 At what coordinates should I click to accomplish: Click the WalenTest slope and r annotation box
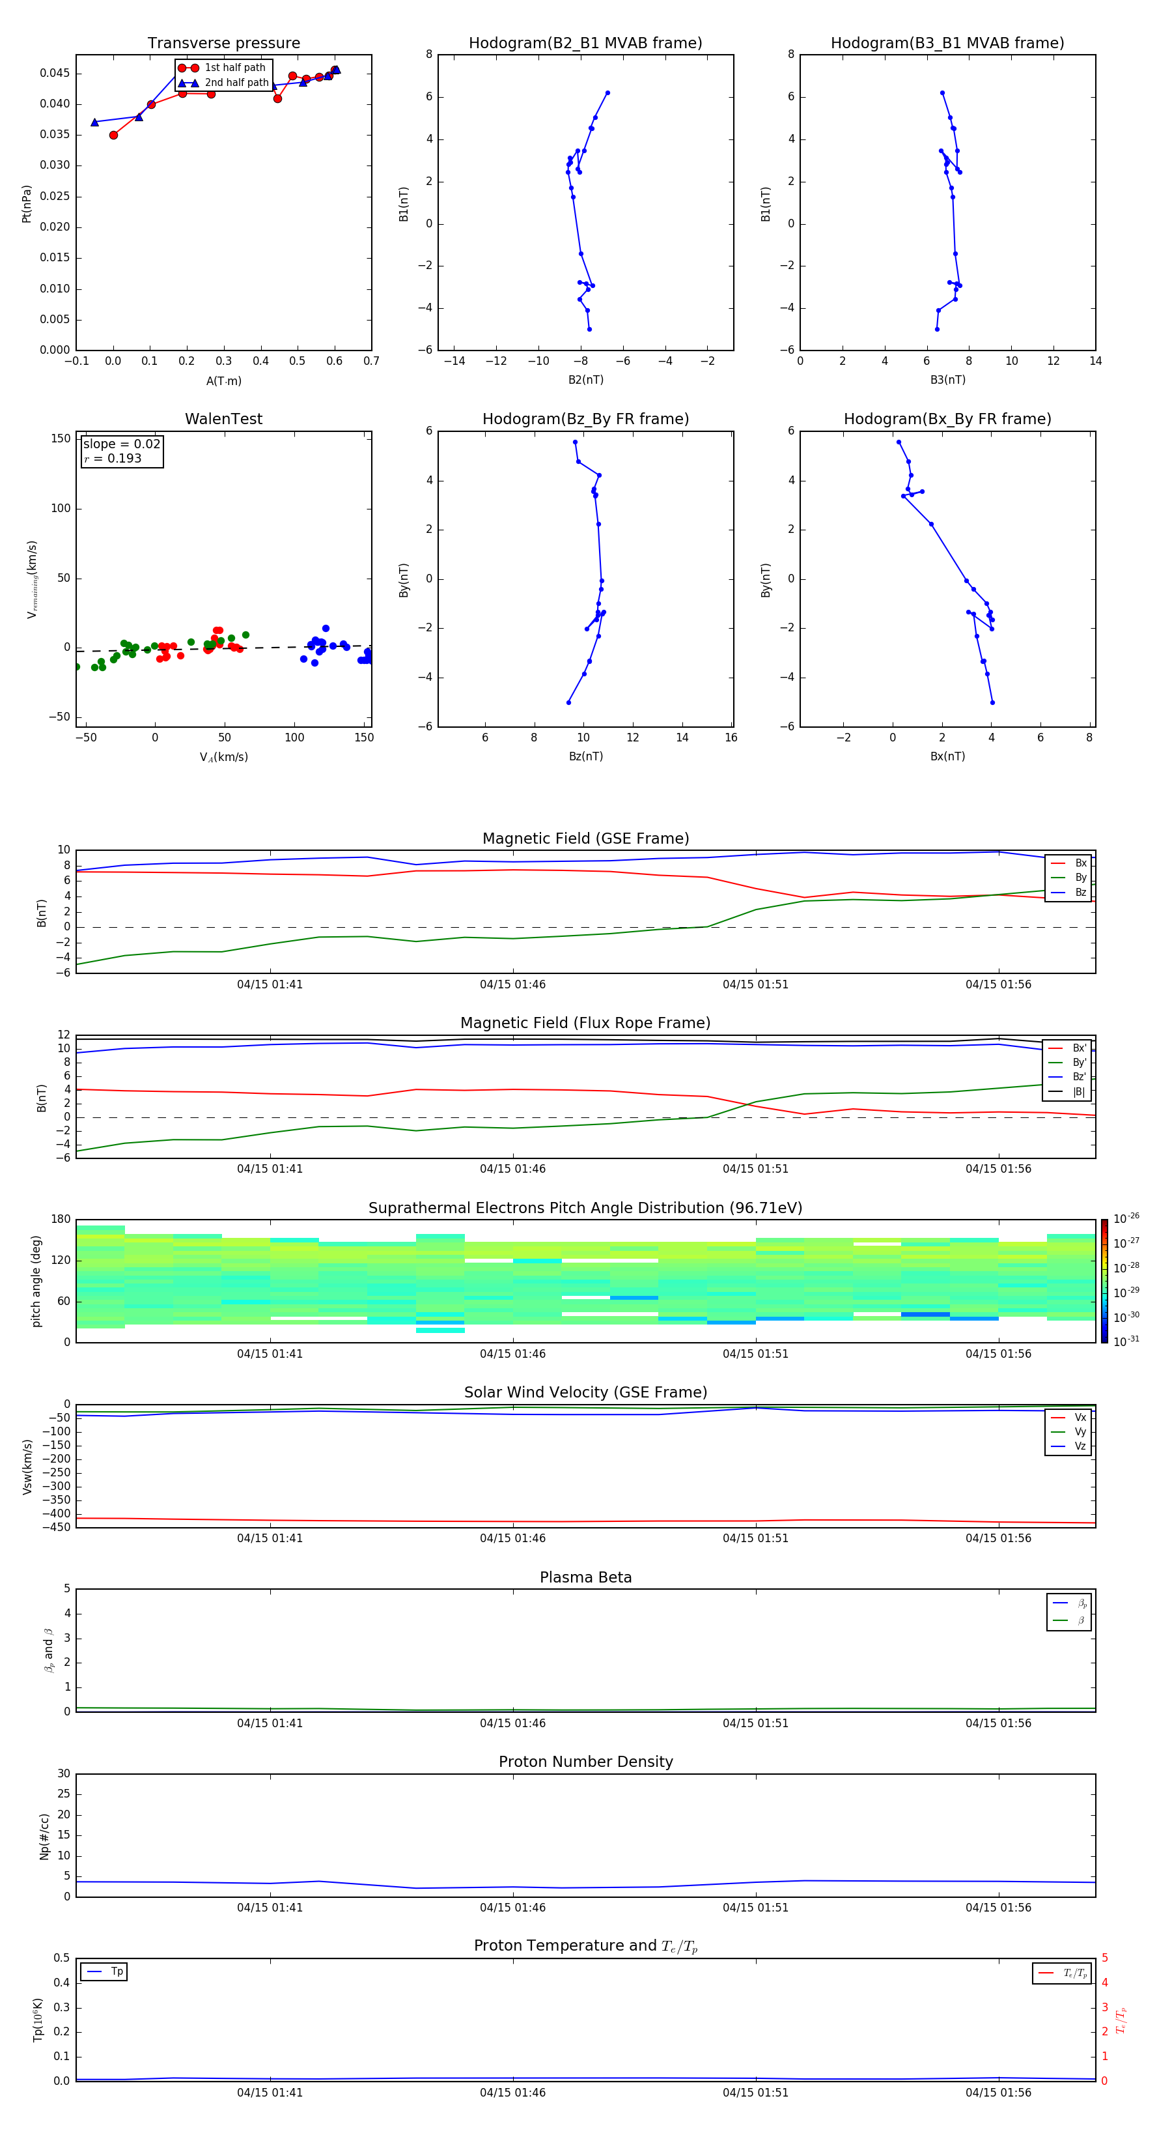pos(122,451)
